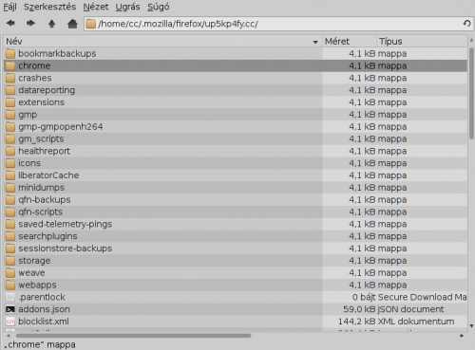Click the XML dokumentum type cell
The width and height of the screenshot is (475, 350).
pos(416,322)
